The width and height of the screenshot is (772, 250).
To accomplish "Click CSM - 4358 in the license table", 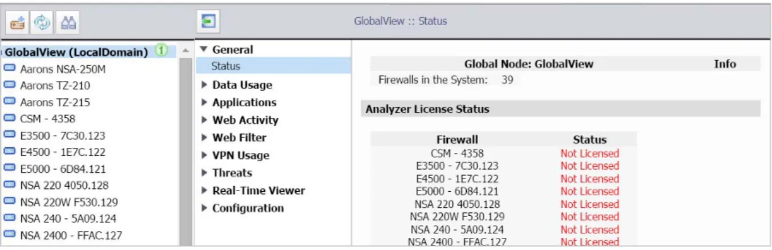I will coord(458,153).
